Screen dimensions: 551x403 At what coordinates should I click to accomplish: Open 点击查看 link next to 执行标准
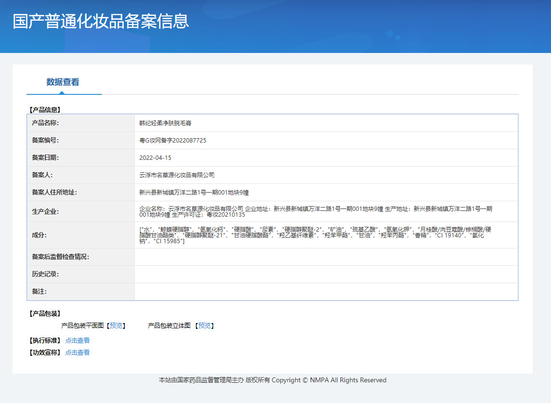(x=78, y=340)
